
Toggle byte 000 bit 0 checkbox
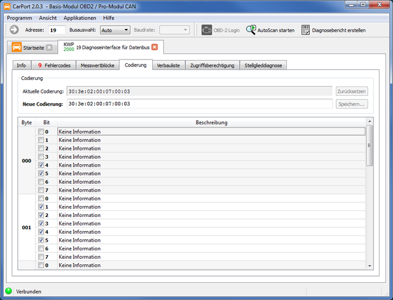41,132
